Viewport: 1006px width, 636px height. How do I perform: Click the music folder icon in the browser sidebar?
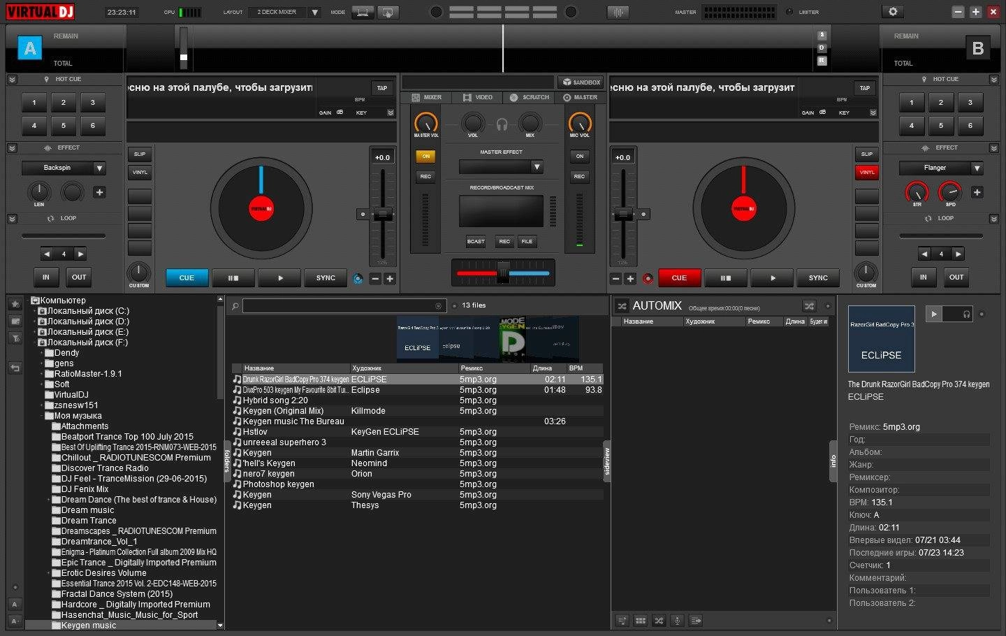pyautogui.click(x=15, y=321)
